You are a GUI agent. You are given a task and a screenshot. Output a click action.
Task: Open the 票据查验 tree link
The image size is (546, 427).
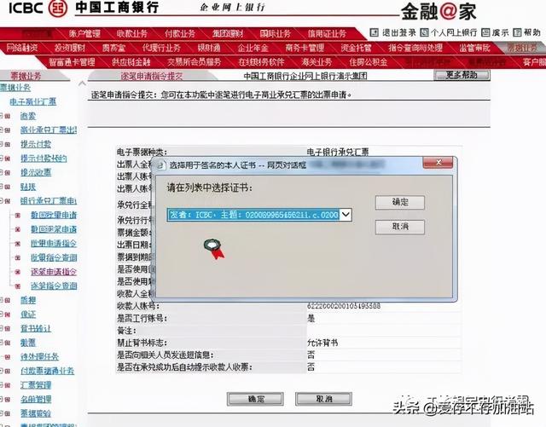[36, 413]
